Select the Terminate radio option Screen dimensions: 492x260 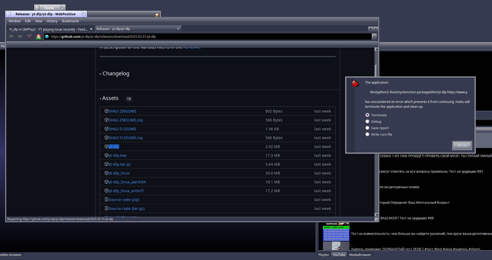(x=367, y=115)
